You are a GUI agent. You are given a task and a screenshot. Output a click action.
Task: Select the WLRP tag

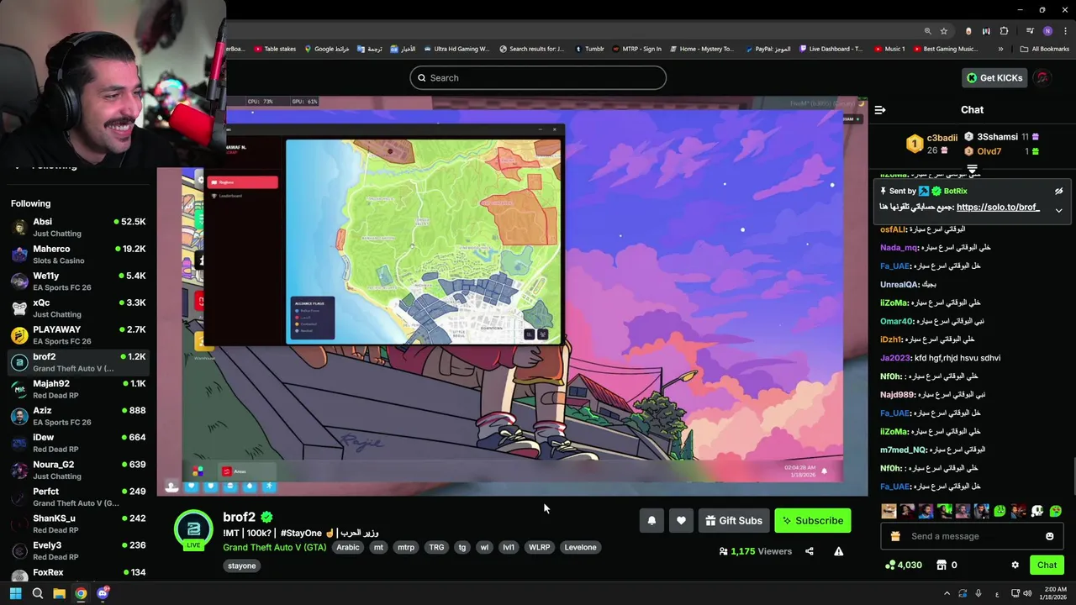click(x=539, y=548)
